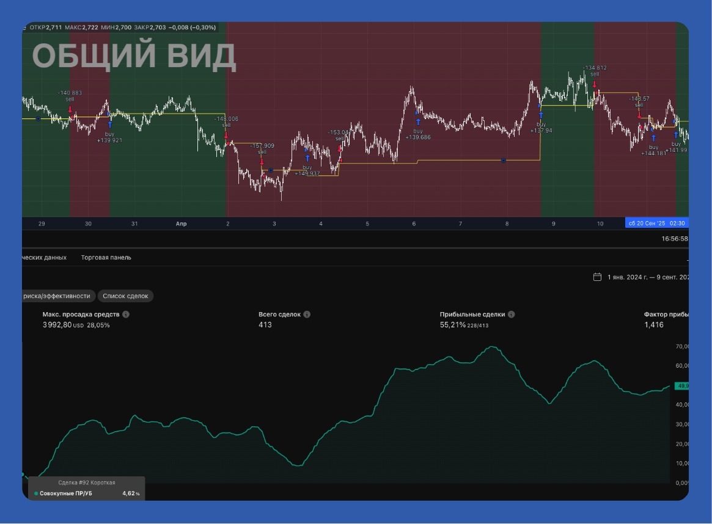
Task: Click Совокупные ПР/УБ 4,62% value
Action: pos(131,493)
